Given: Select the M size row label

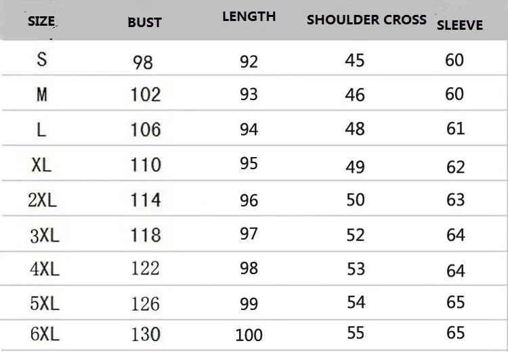Looking at the screenshot, I should 42,95.
